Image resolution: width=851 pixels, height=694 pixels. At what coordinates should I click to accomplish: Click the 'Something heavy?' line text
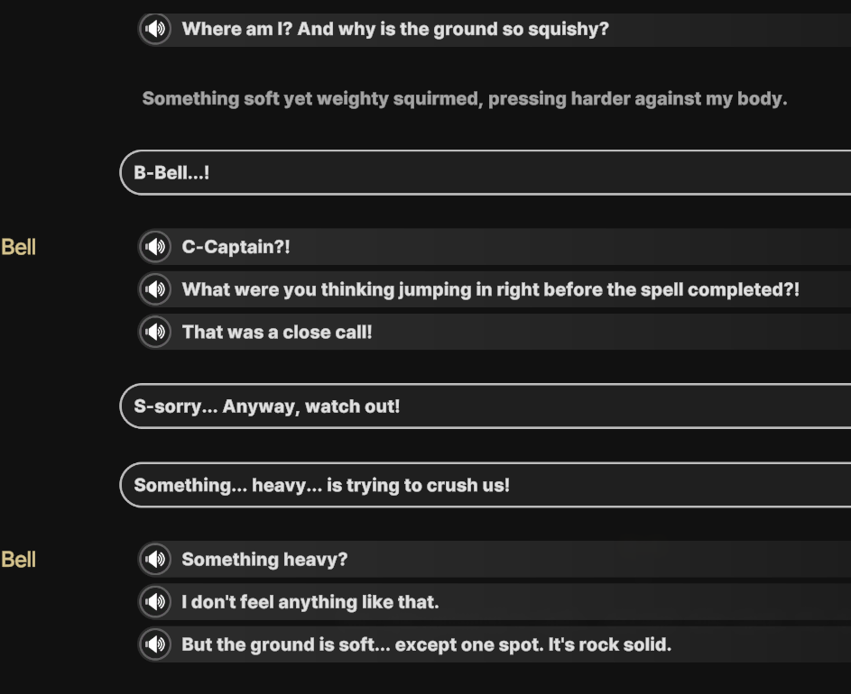coord(264,560)
